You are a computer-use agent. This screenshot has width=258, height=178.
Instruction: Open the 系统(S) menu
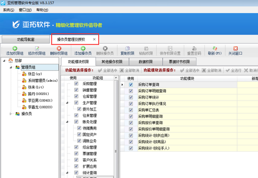(x=8, y=10)
